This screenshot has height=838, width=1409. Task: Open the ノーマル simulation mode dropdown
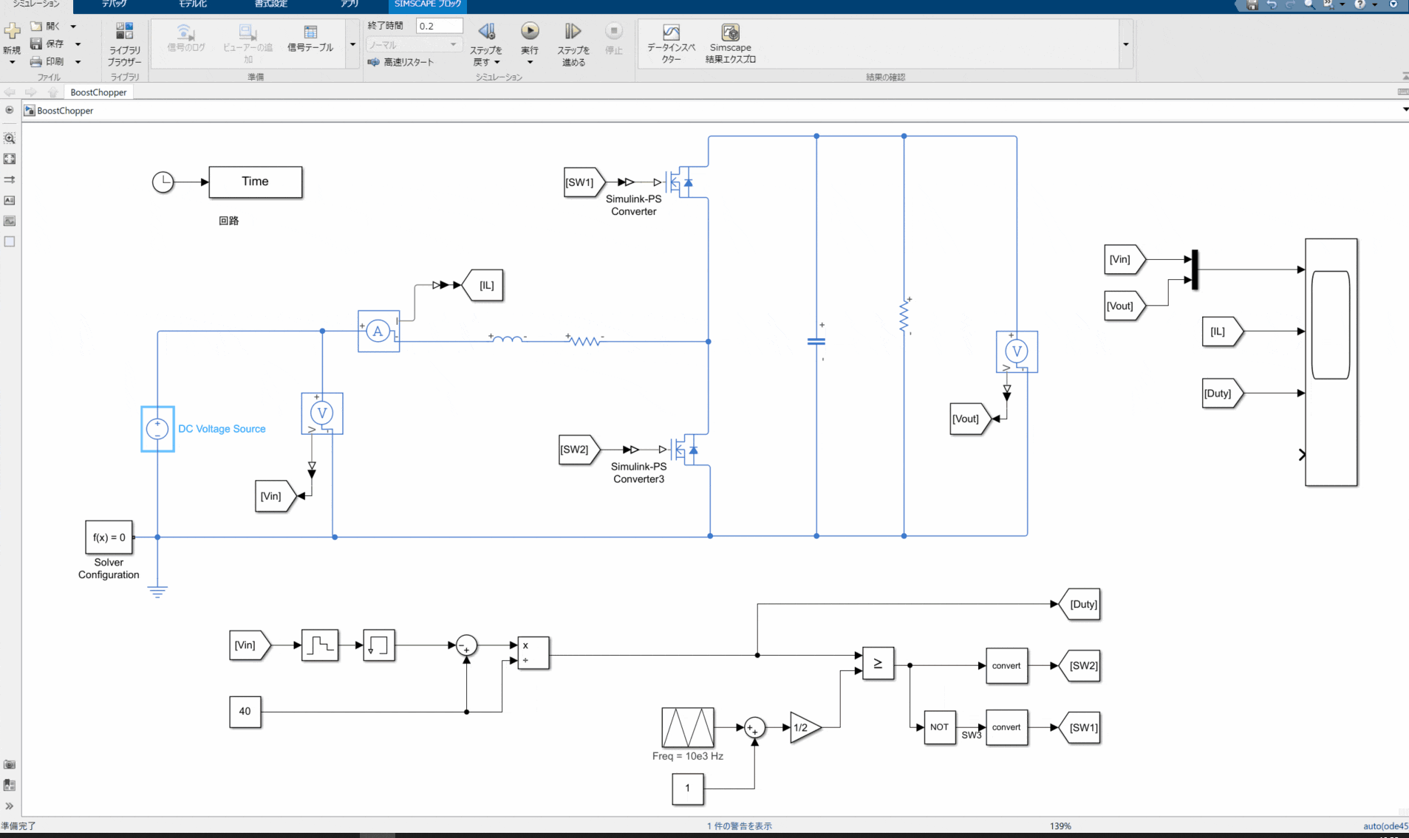point(413,45)
